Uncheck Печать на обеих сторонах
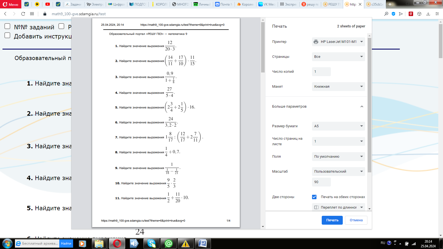Screen dimensions: 443x249 (x=314, y=197)
